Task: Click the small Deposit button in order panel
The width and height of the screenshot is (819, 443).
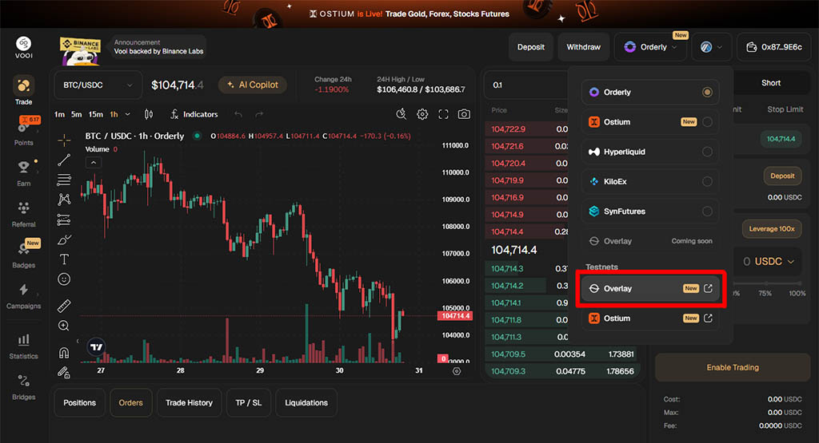Action: 782,176
